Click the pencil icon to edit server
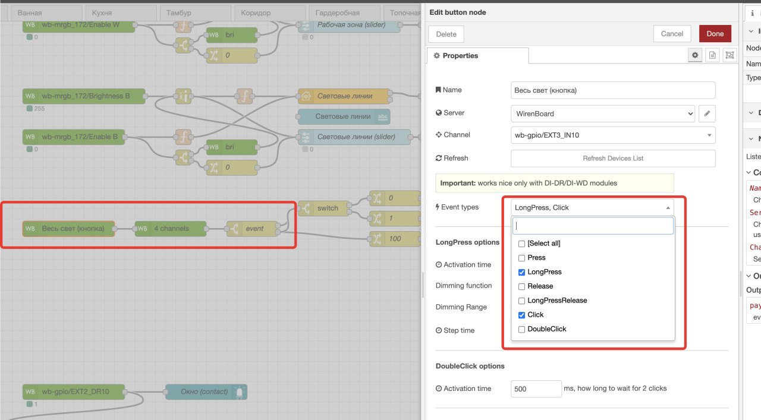761x420 pixels. (707, 113)
